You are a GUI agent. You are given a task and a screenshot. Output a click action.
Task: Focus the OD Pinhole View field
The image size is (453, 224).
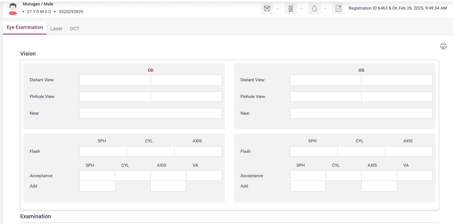tap(115, 97)
